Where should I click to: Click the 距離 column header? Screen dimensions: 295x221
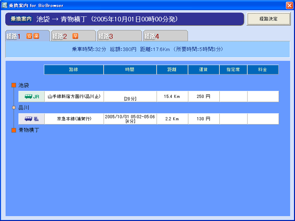point(172,70)
